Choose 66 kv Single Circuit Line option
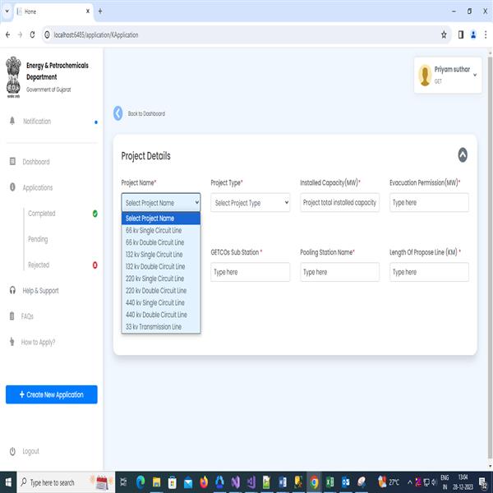This screenshot has height=493, width=493. coord(161,230)
